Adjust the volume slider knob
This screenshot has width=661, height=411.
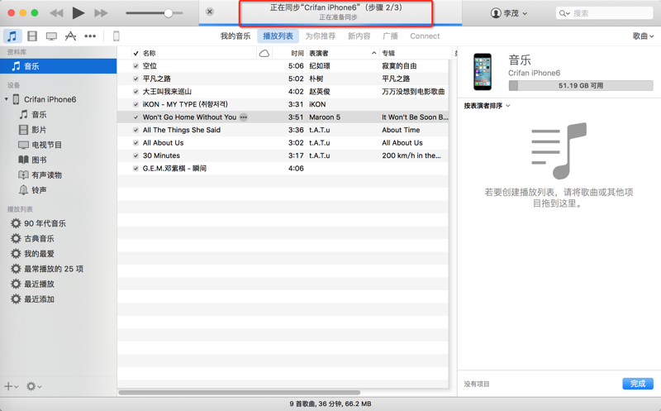coord(169,13)
